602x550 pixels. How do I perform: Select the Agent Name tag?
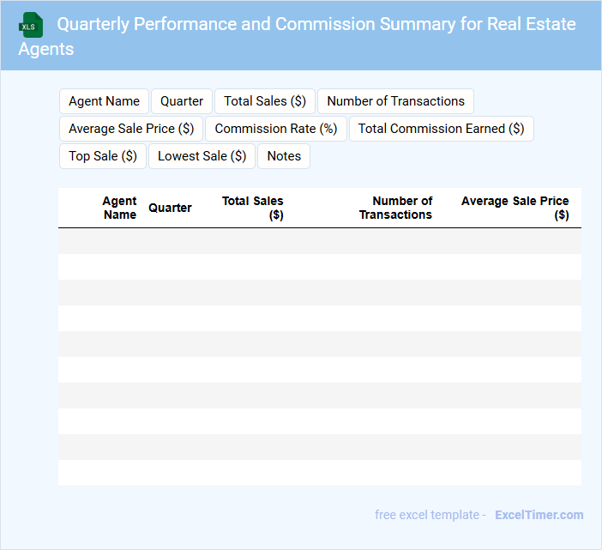pos(104,101)
